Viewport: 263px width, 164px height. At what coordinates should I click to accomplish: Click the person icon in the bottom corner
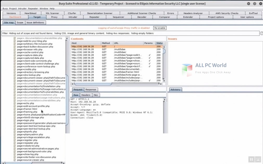click(x=258, y=159)
